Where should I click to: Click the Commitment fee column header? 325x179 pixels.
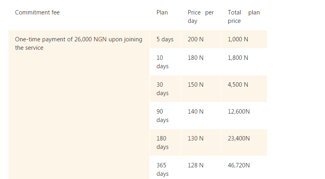37,12
